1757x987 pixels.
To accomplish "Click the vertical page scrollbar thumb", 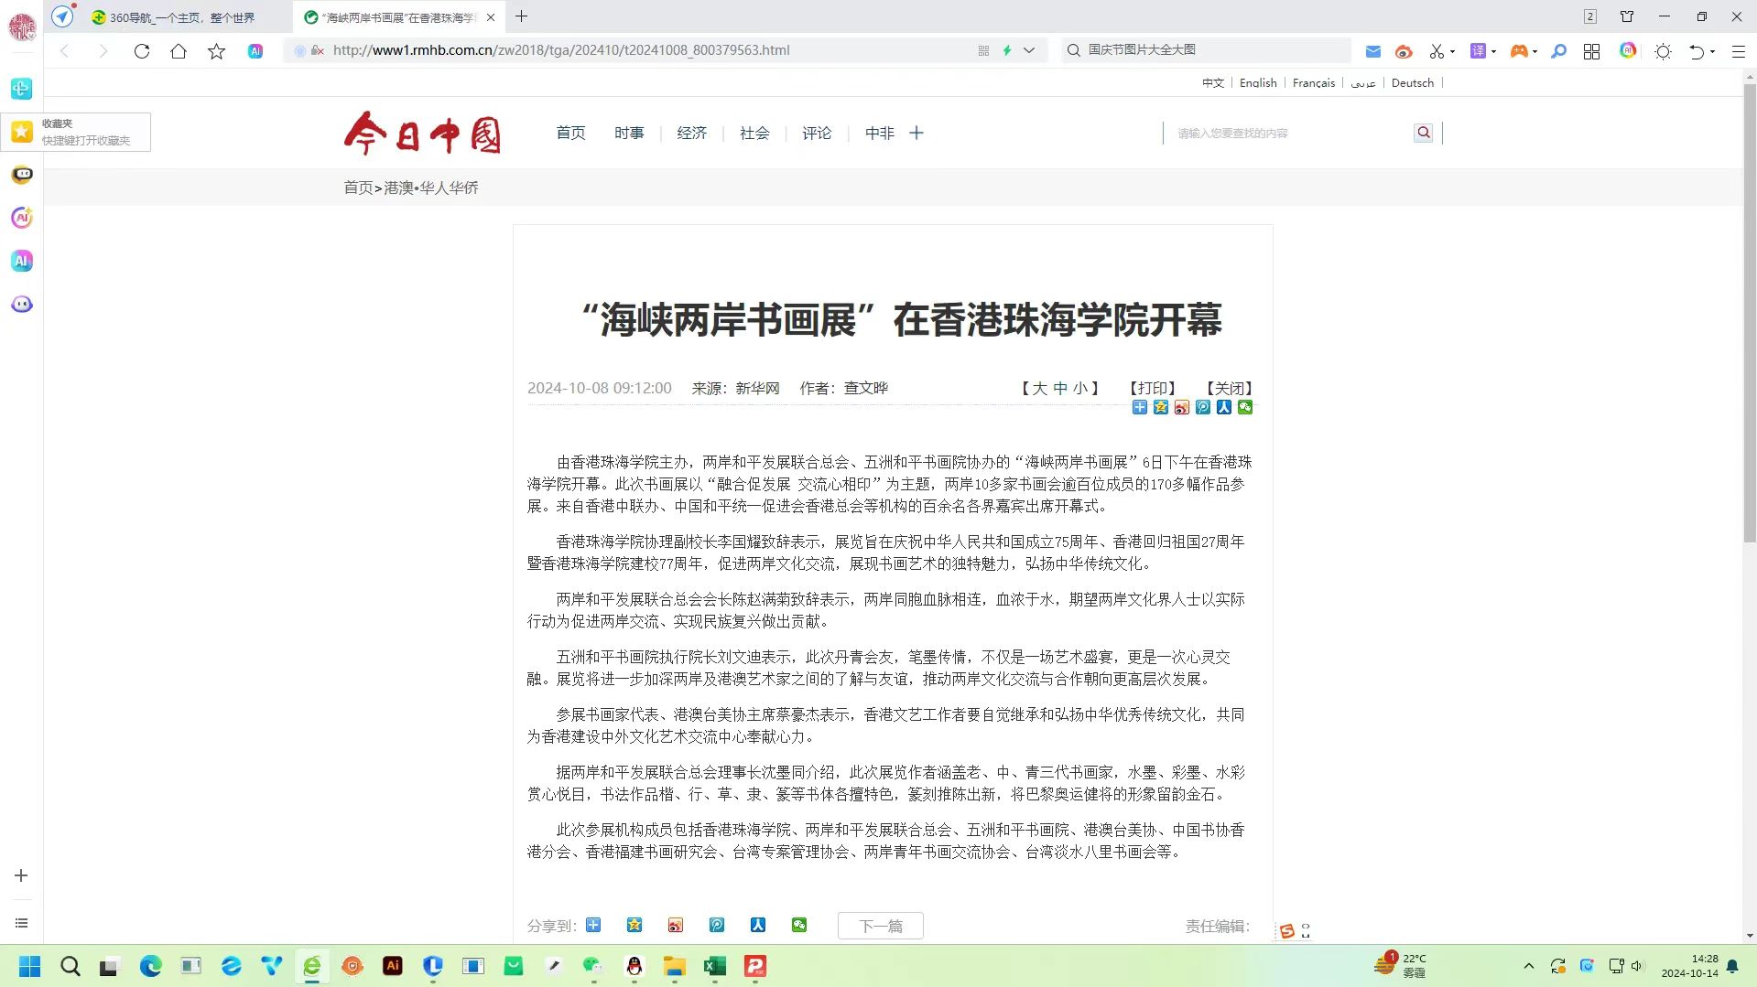I will pyautogui.click(x=1750, y=314).
